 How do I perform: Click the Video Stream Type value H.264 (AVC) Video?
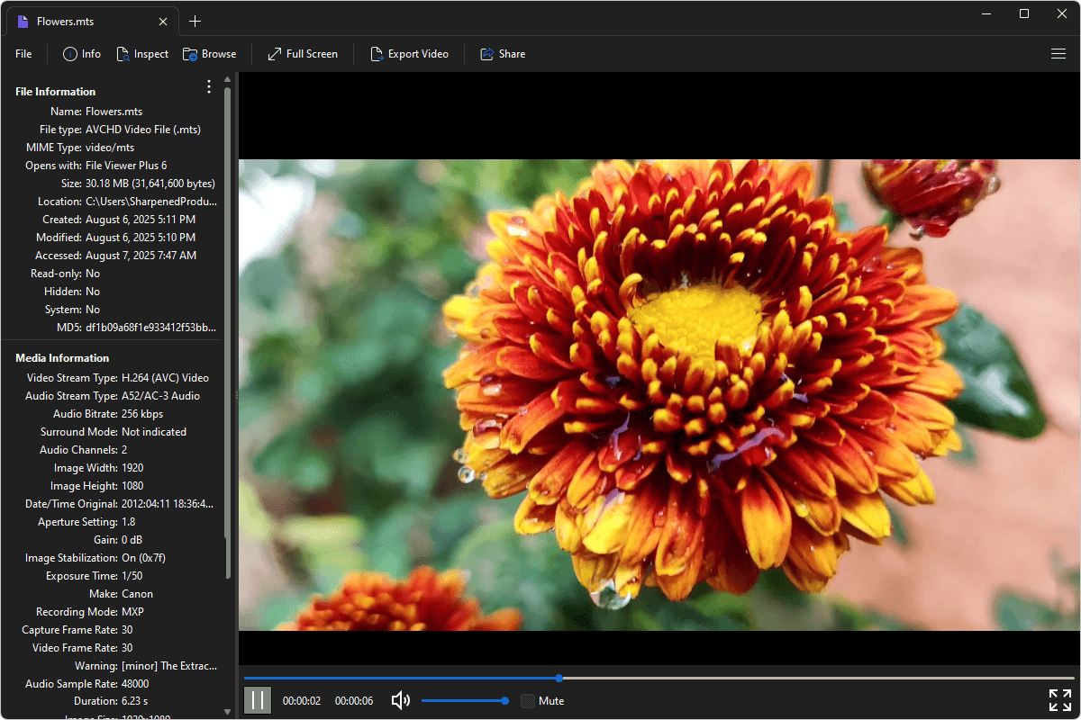tap(166, 378)
